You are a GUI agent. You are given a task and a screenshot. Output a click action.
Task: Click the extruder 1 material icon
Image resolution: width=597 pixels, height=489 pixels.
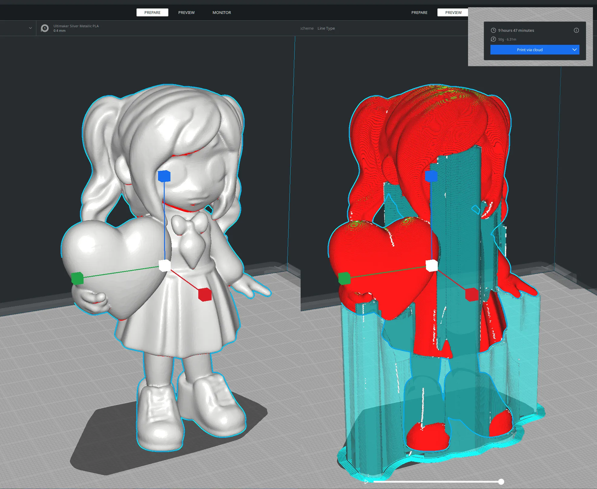[x=45, y=28]
